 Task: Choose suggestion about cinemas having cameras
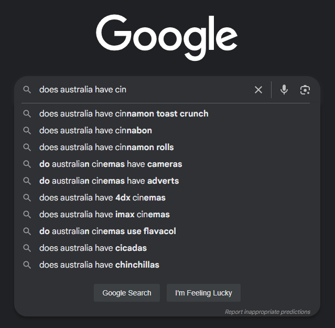pyautogui.click(x=111, y=164)
